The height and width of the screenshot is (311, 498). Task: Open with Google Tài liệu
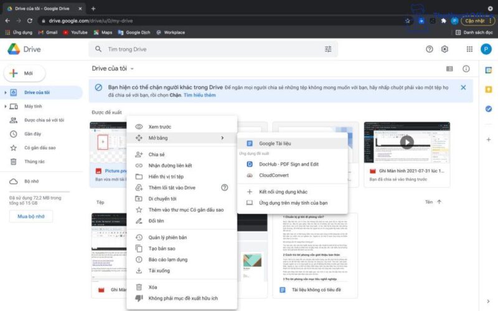293,144
